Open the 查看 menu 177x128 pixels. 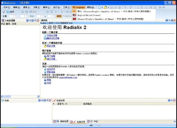[27, 7]
